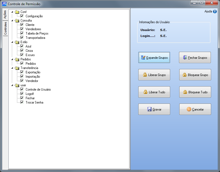
Task: Click the floppy disk icon on Gravar
Action: pyautogui.click(x=149, y=109)
